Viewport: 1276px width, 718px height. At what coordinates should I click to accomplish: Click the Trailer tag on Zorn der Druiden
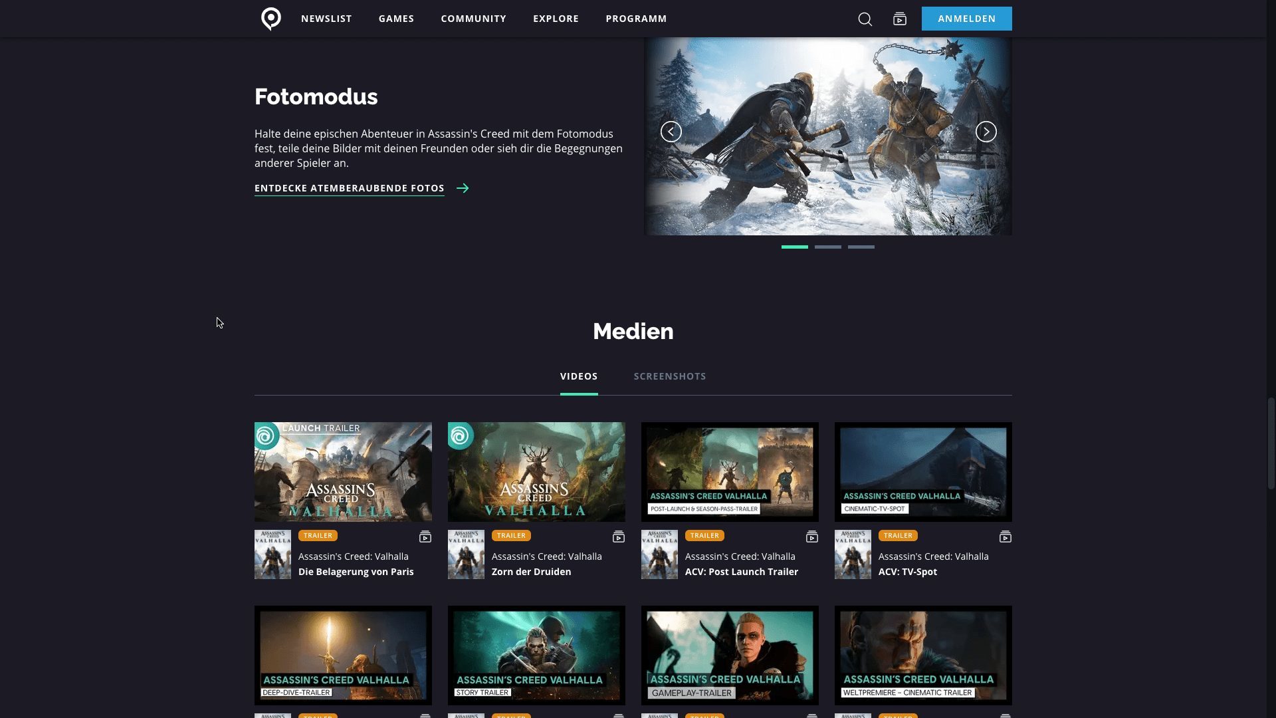coord(511,536)
